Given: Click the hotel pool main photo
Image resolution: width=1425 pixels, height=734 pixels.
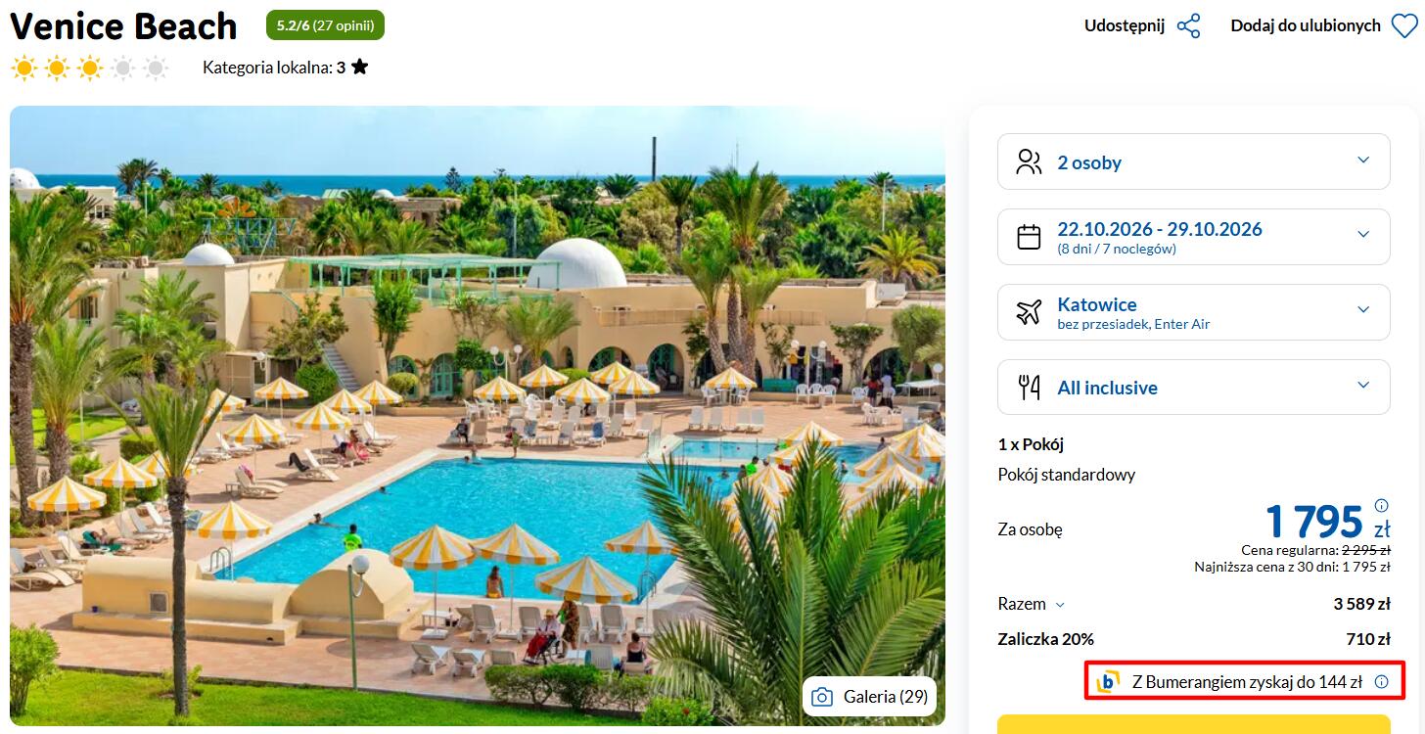Looking at the screenshot, I should 478,416.
